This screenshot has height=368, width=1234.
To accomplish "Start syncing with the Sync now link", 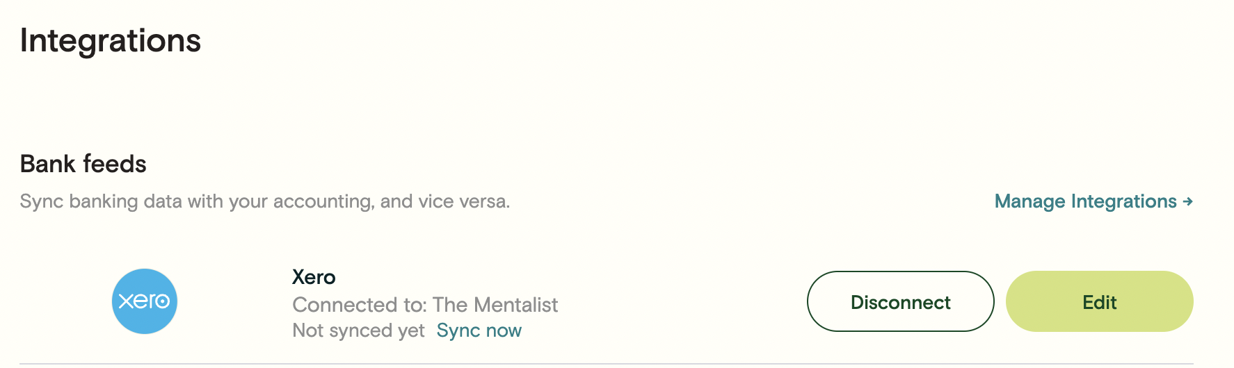I will (x=479, y=331).
